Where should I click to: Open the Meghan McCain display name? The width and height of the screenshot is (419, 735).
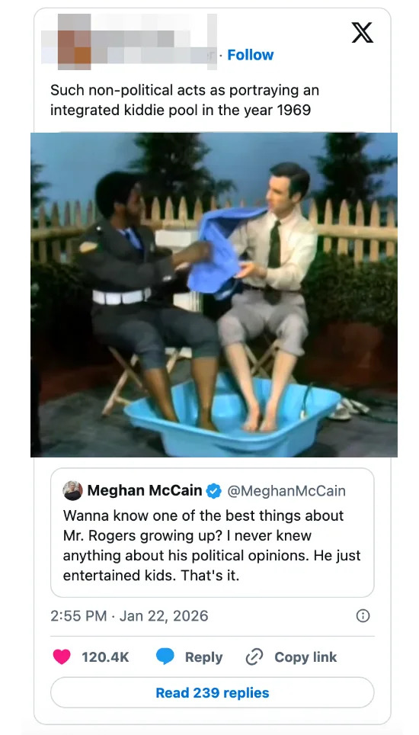145,491
